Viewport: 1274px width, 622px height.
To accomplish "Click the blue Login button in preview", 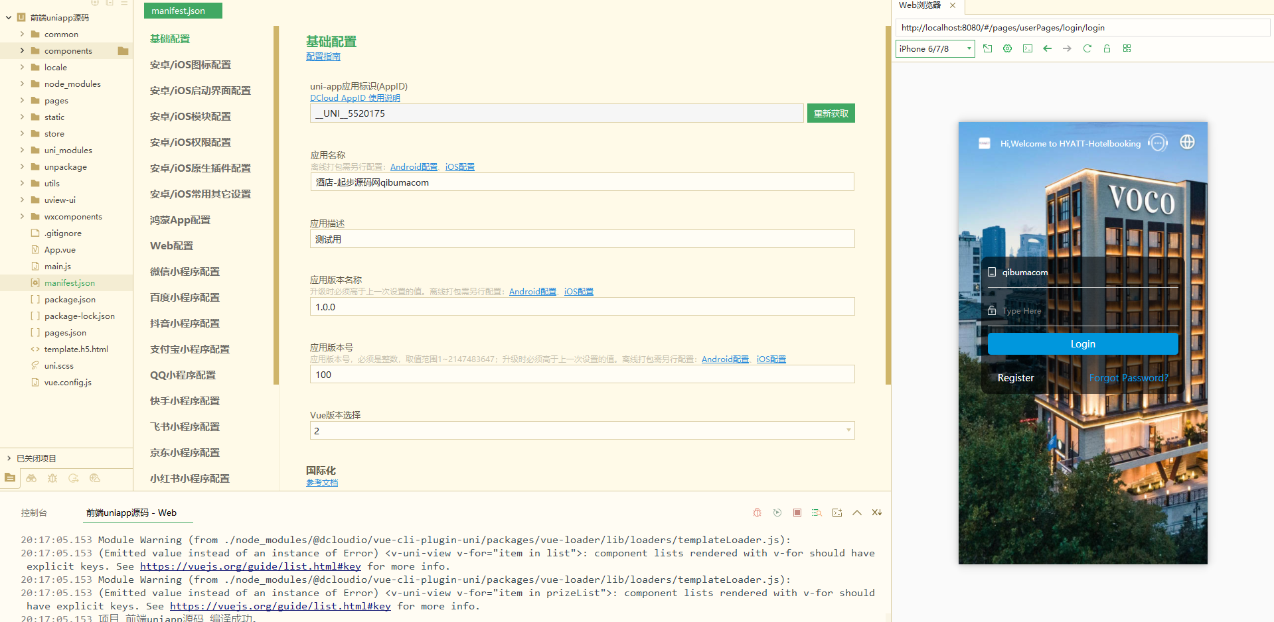I will point(1082,343).
